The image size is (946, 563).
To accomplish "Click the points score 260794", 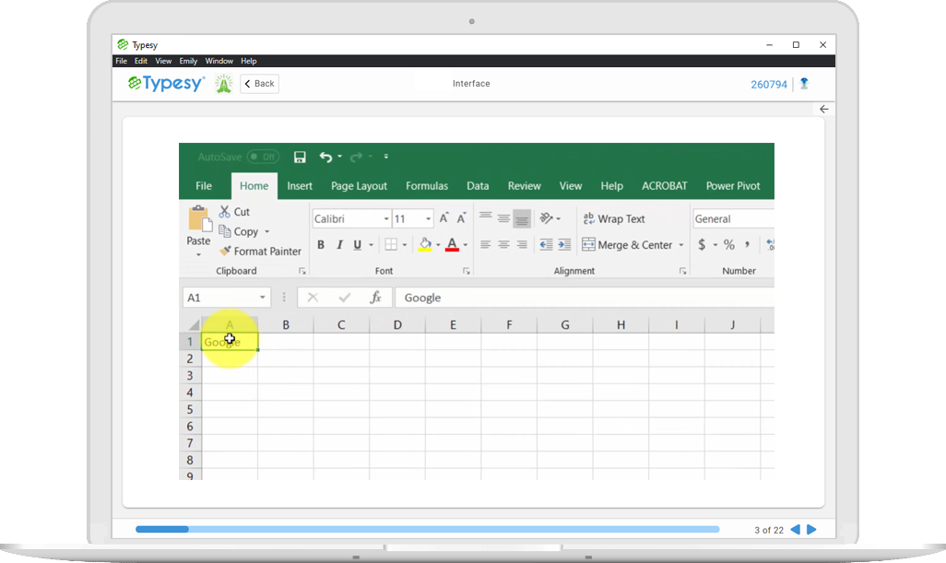I will coord(769,85).
